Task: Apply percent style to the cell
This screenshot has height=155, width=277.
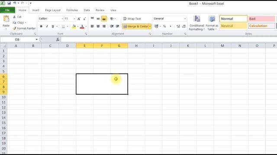Action: 164,26
